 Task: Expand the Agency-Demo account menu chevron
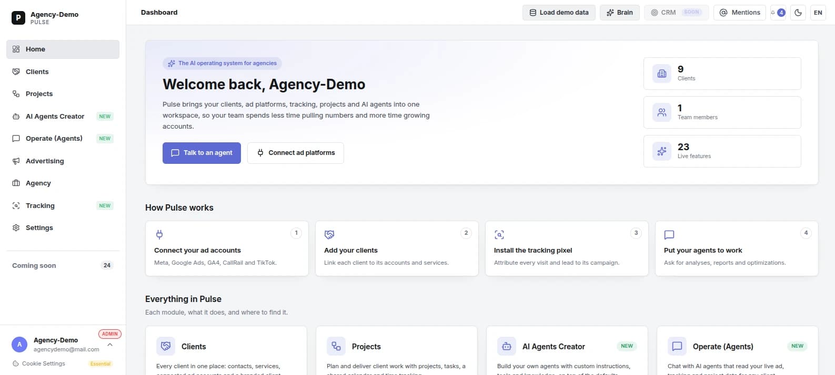pos(110,345)
